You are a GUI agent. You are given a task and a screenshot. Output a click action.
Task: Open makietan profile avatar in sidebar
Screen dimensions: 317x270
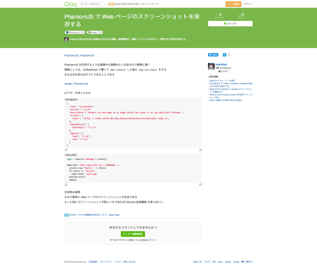click(x=211, y=66)
